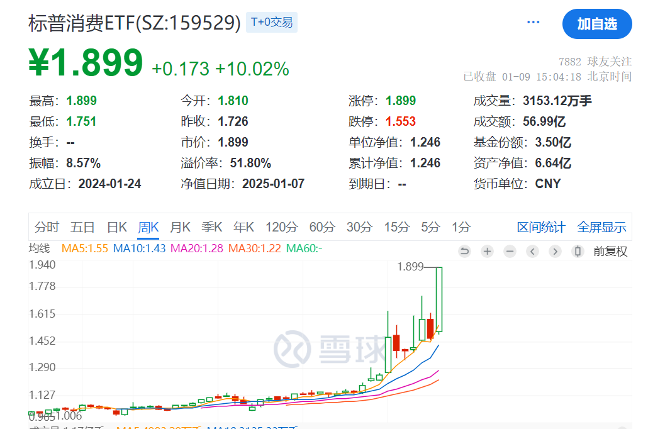Image resolution: width=648 pixels, height=429 pixels.
Task: Open 全屏显示 fullscreen display link
Action: (601, 227)
